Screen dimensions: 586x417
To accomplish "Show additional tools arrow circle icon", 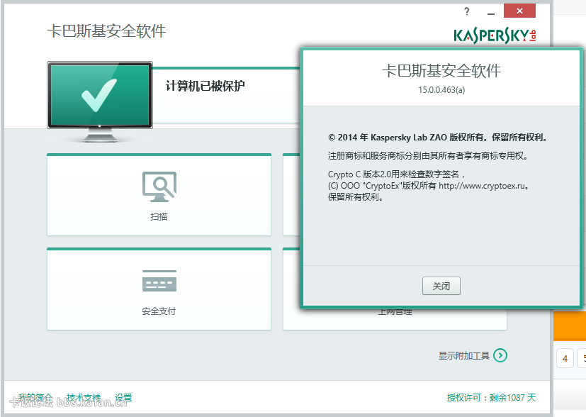I will [500, 355].
